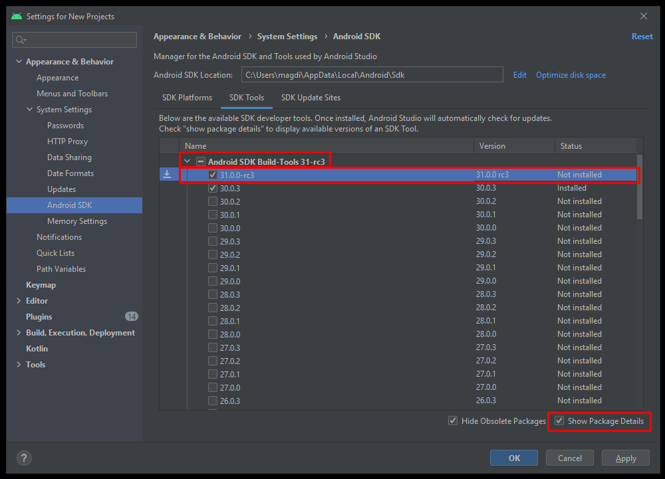Collapse the Appearance & Behavior section
This screenshot has height=479, width=665.
[19, 61]
